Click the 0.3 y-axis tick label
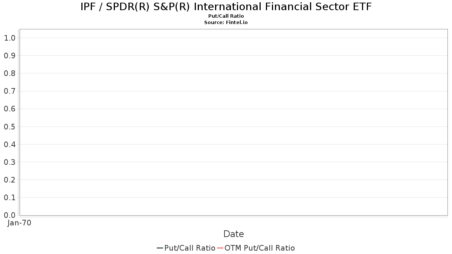This screenshot has width=452, height=254. pyautogui.click(x=10, y=162)
